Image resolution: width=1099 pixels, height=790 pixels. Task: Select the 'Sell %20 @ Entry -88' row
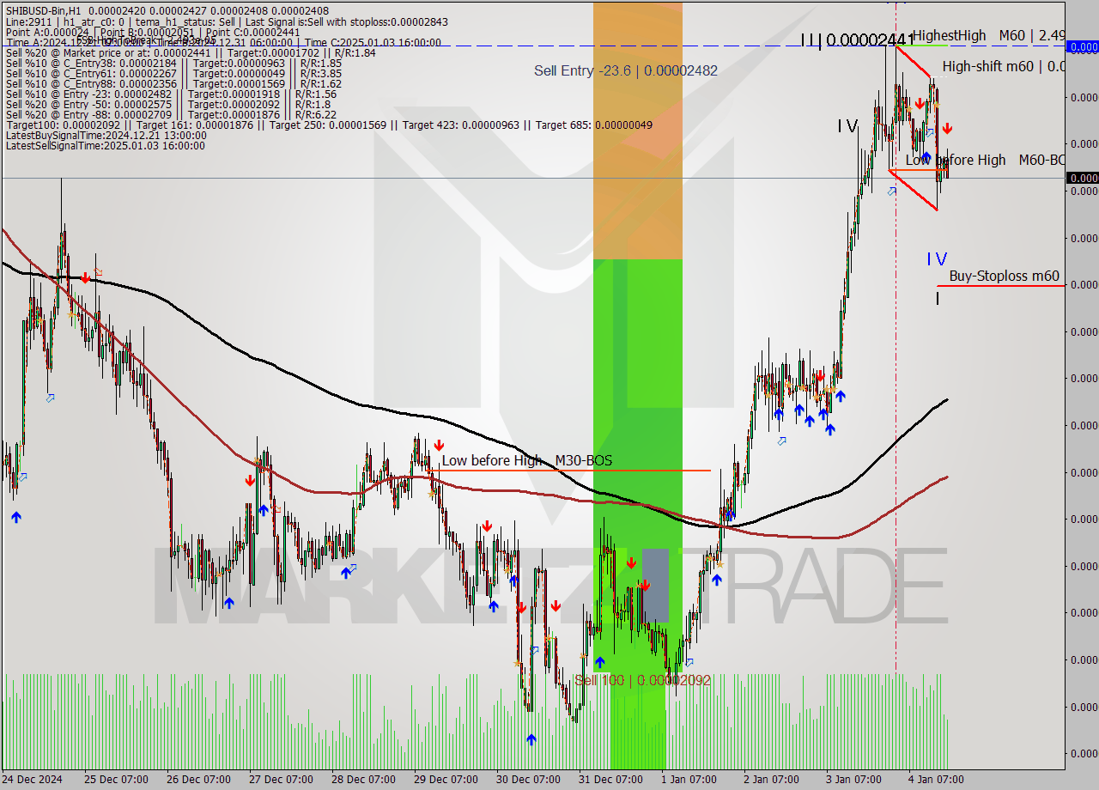tap(171, 114)
